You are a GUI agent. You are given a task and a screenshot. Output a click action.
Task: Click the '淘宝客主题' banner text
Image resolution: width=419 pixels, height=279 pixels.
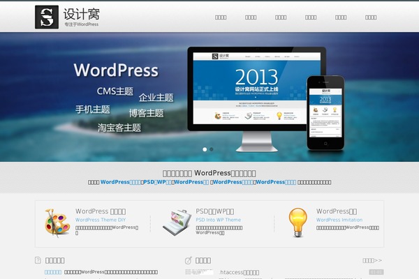coord(119,128)
